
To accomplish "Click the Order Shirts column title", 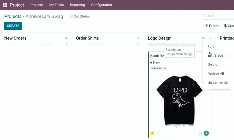I will [x=87, y=38].
